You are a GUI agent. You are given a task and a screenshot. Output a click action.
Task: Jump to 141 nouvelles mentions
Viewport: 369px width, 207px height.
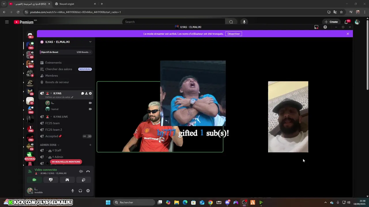click(x=66, y=162)
